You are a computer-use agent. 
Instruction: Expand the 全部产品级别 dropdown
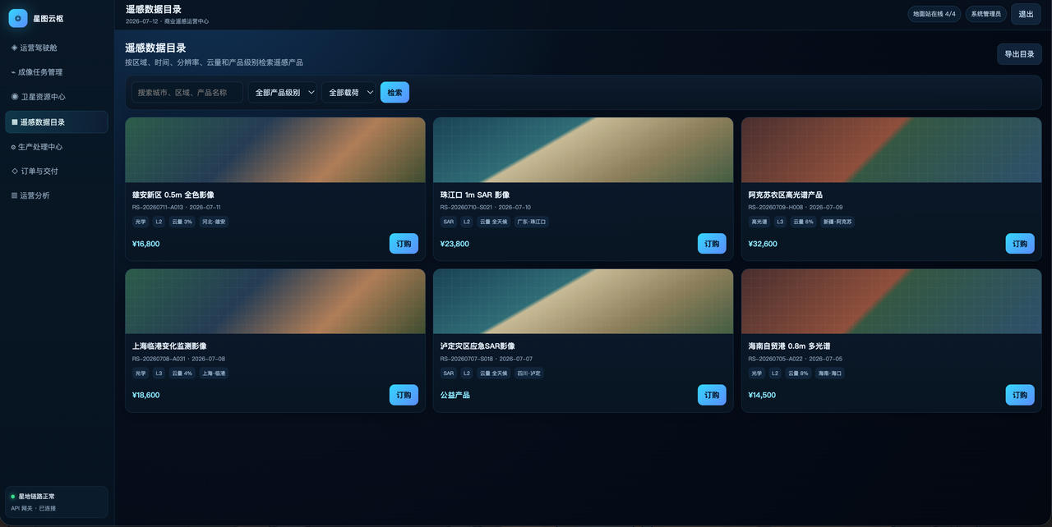tap(283, 93)
